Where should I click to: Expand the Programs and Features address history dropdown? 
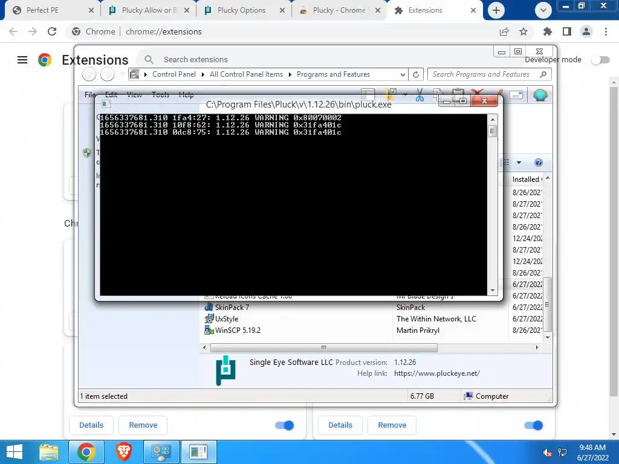click(x=403, y=74)
